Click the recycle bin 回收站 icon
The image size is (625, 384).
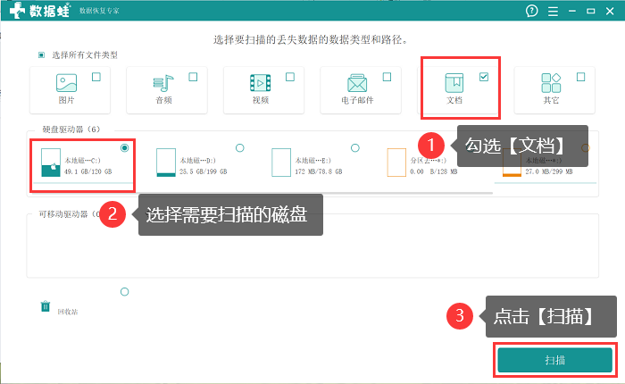46,306
